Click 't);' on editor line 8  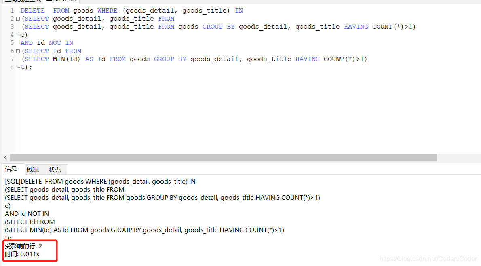(26, 67)
